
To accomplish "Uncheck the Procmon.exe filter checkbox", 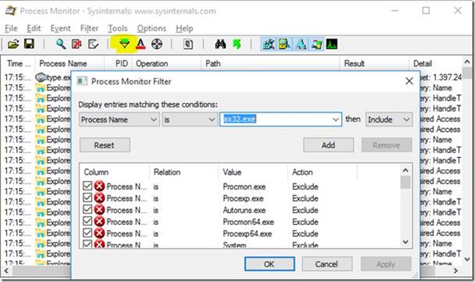I will click(x=88, y=187).
